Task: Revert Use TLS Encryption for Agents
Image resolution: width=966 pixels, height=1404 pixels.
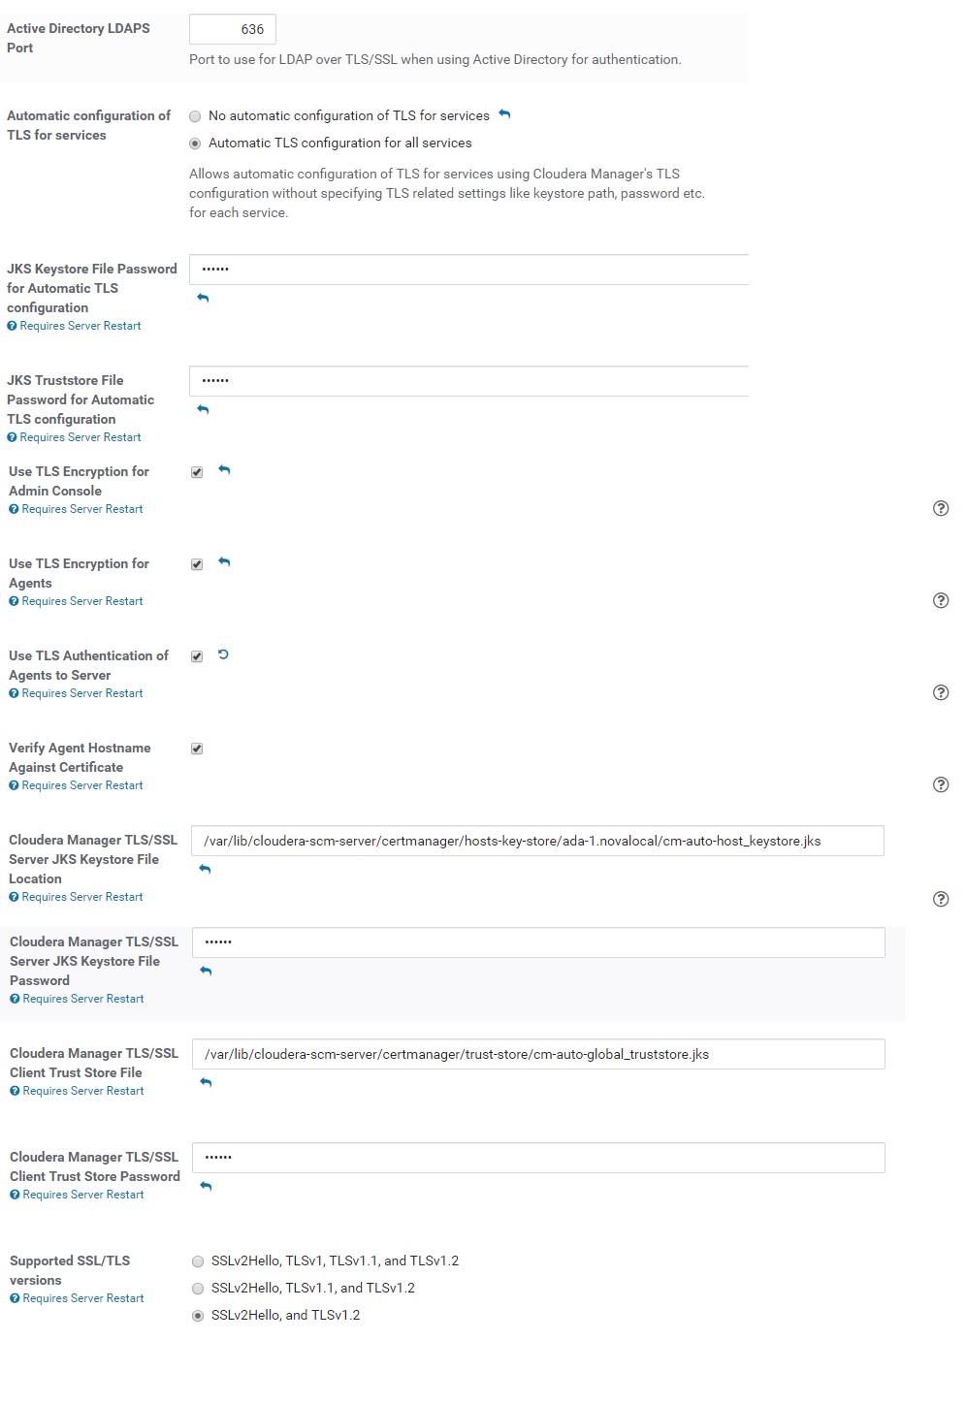Action: click(224, 562)
